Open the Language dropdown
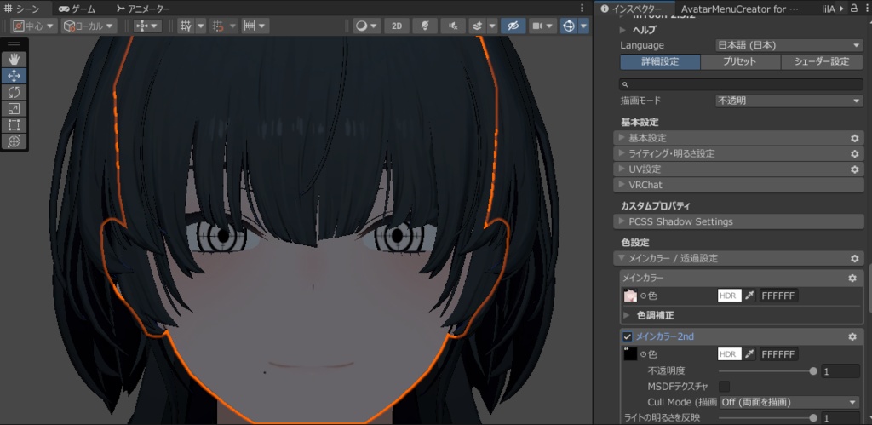Viewport: 872px width, 425px height. pyautogui.click(x=789, y=45)
